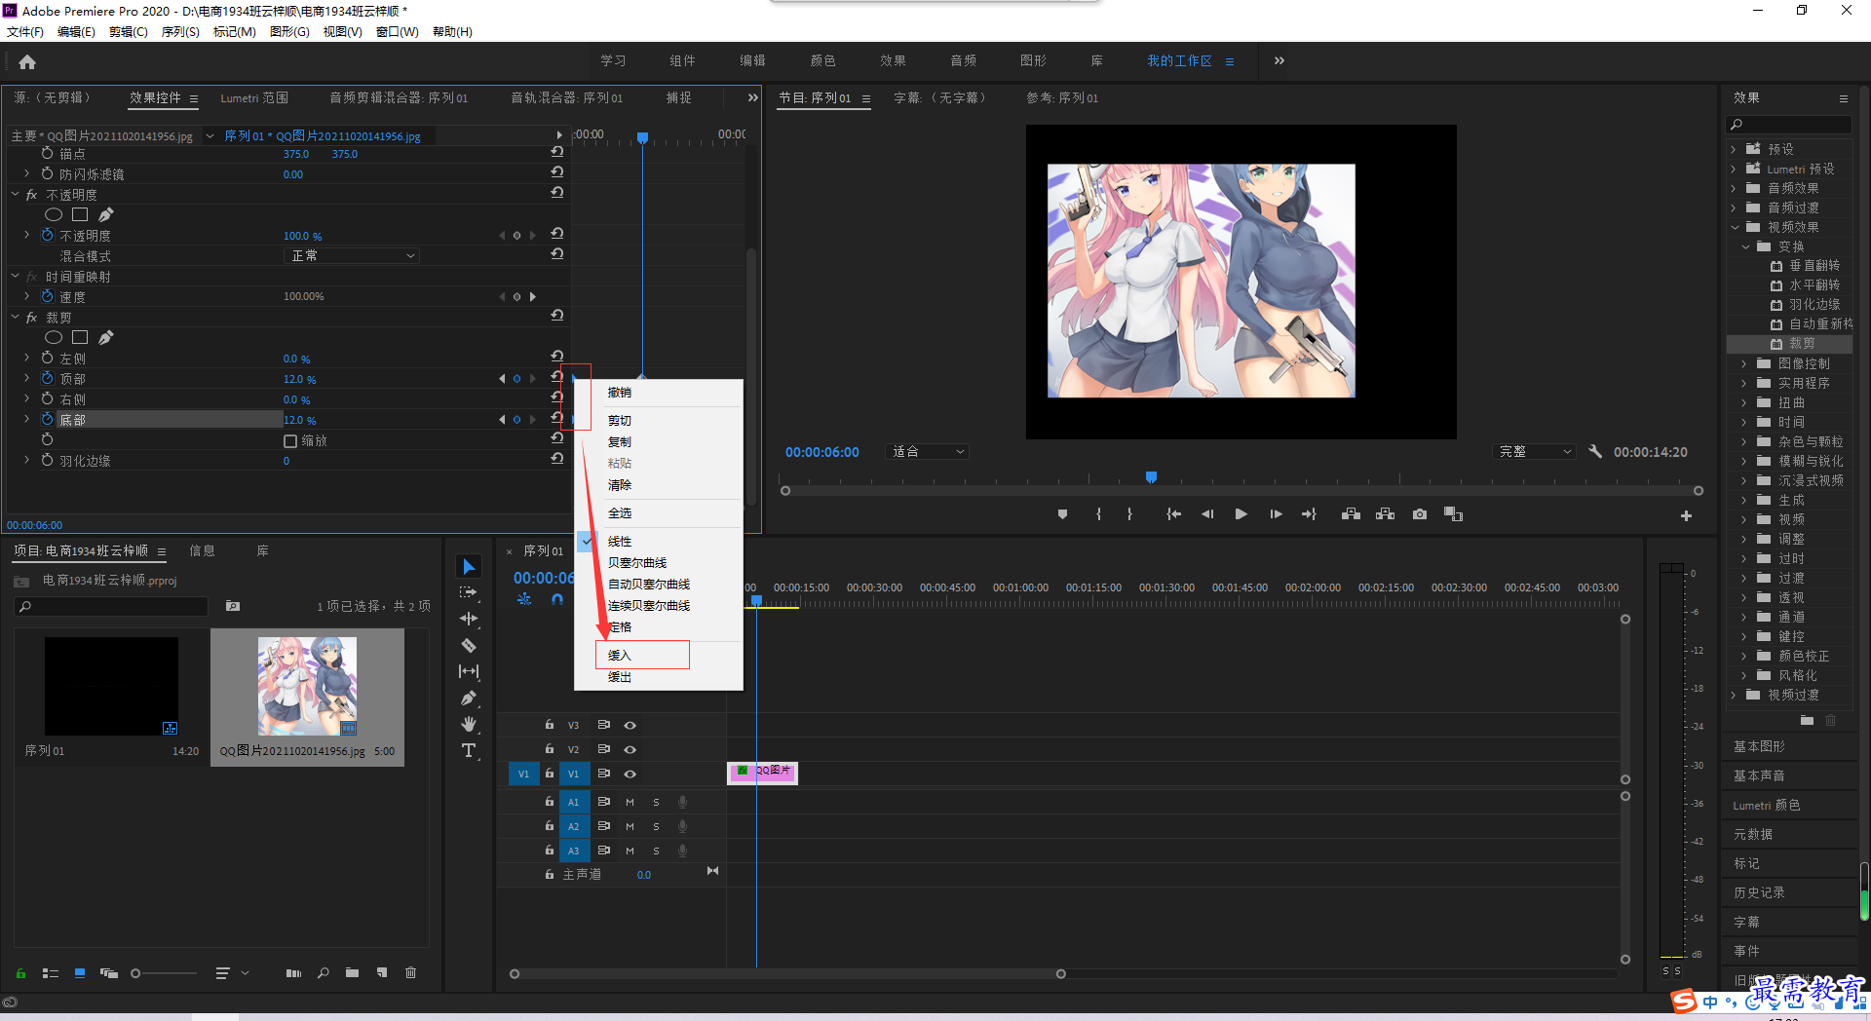Reset the anchor point parameter

coord(557,153)
